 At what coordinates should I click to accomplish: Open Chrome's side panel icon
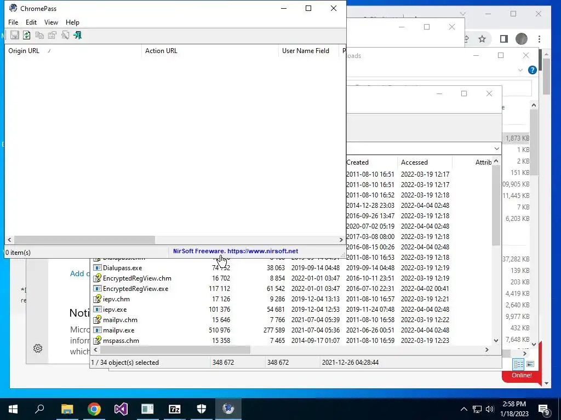pyautogui.click(x=504, y=39)
